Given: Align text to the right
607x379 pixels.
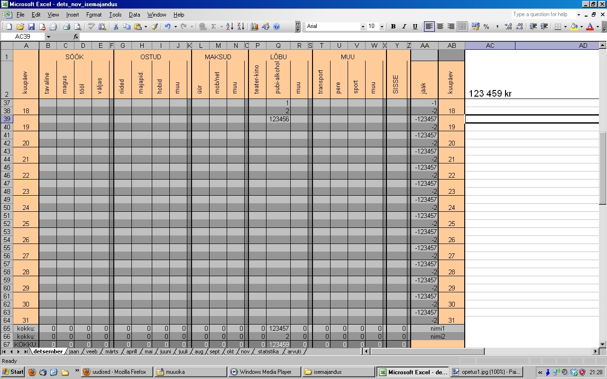Looking at the screenshot, I should tap(451, 27).
